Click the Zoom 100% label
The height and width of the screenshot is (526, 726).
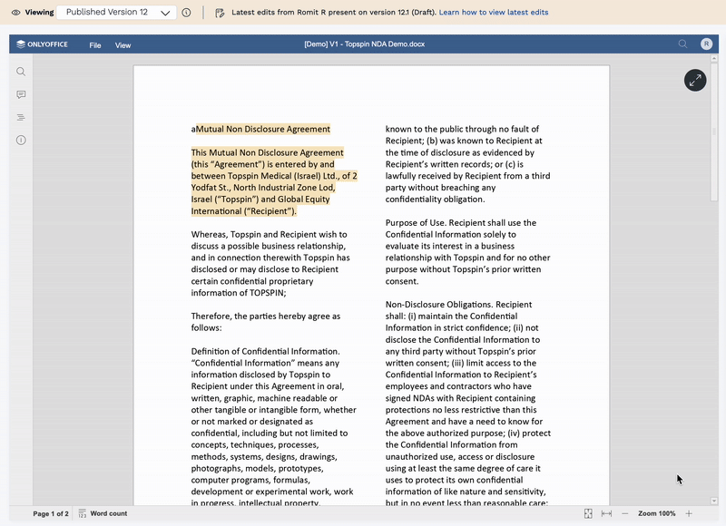[x=656, y=513]
